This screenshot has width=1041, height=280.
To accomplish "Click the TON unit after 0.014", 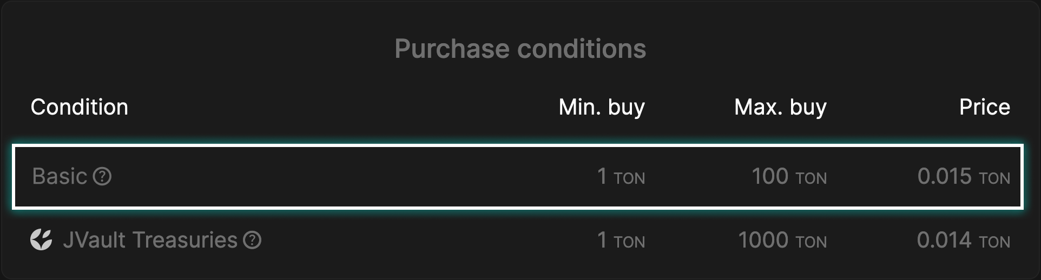I will (x=994, y=242).
